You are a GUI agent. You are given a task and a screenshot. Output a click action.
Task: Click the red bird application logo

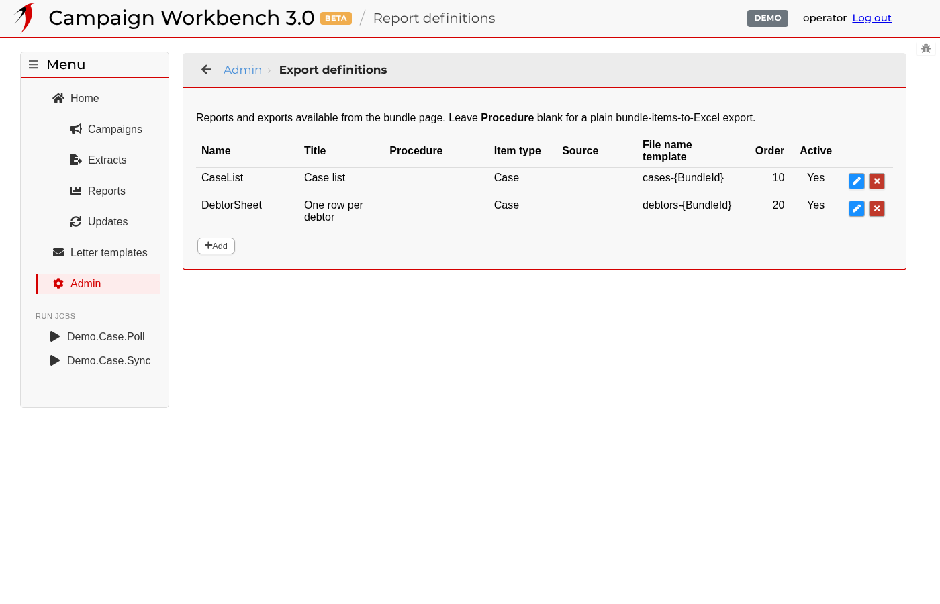click(x=24, y=18)
